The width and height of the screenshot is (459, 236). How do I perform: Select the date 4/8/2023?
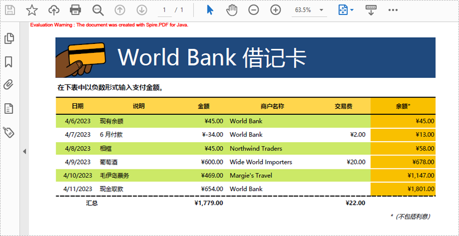(x=77, y=148)
